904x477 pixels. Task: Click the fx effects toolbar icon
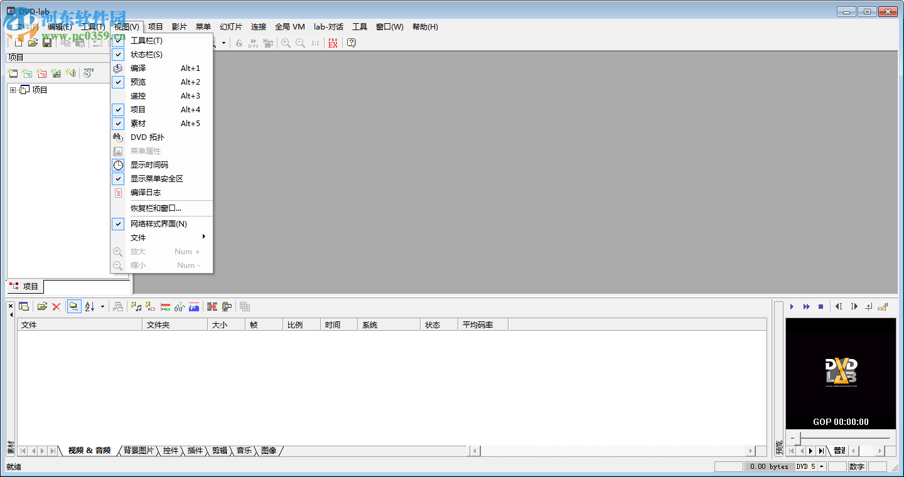(239, 43)
